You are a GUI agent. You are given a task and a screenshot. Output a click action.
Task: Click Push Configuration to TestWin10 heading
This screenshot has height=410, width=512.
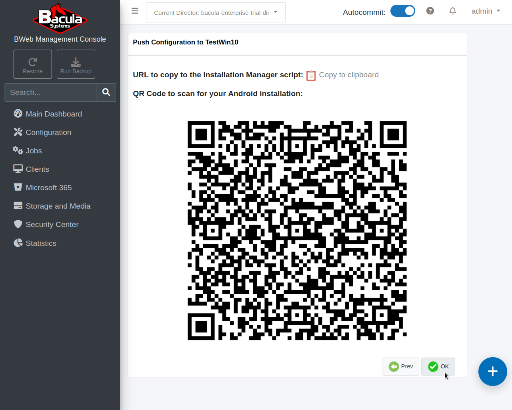pyautogui.click(x=186, y=42)
